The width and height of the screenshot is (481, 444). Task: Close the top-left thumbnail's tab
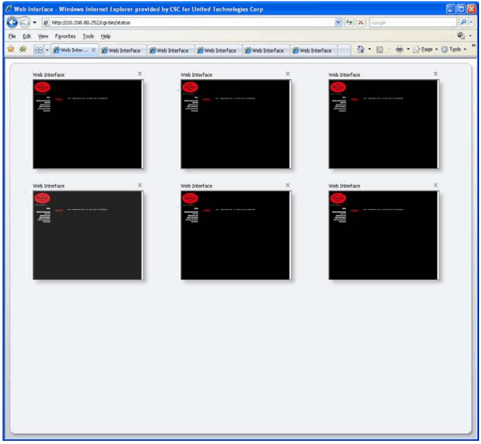pyautogui.click(x=140, y=74)
